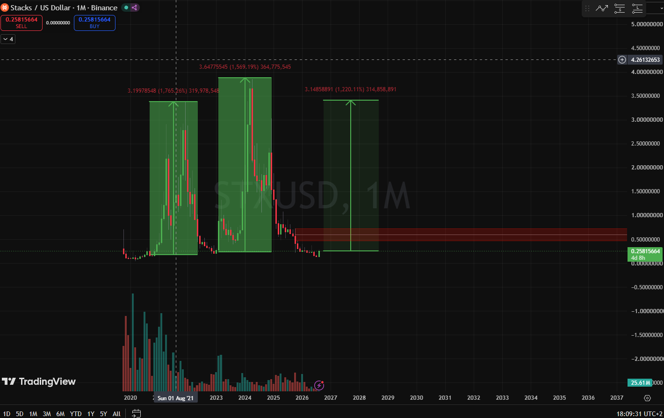Choose the short position tool icon
Viewport: 664px width, 418px height.
pos(620,8)
